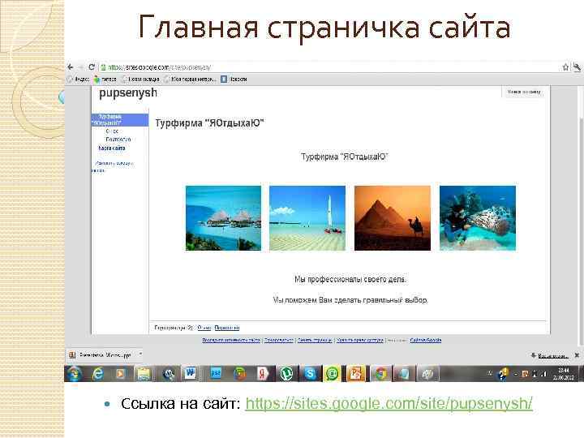Open the scuba diver with fish photo
This screenshot has height=438, width=584.
pos(478,218)
